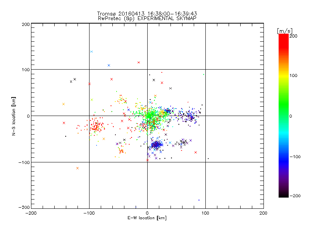Viewport: 310px width, 232px height.
Task: Click the red top section of the colorbar
Action: (x=284, y=41)
